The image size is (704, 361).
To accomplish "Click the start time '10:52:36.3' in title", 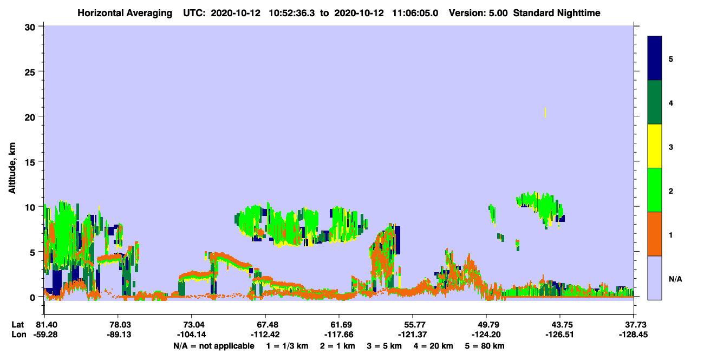I will [x=293, y=12].
